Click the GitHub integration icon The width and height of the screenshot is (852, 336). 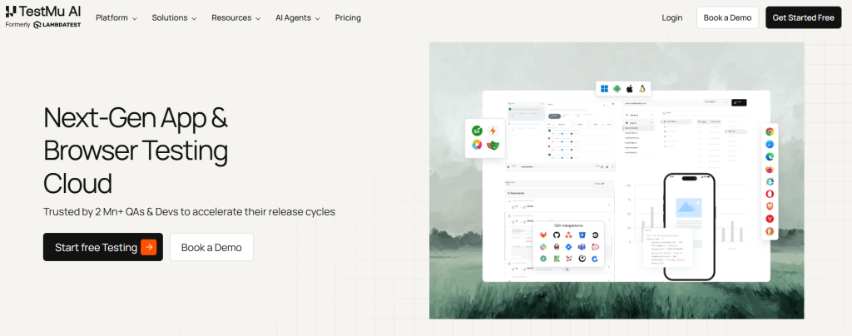point(557,235)
